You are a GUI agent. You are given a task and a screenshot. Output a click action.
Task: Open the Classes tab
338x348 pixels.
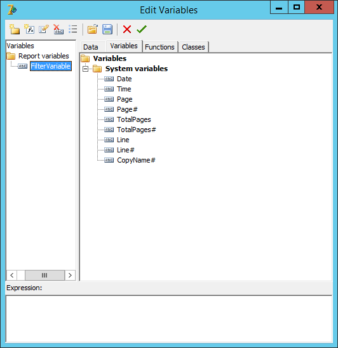[193, 47]
